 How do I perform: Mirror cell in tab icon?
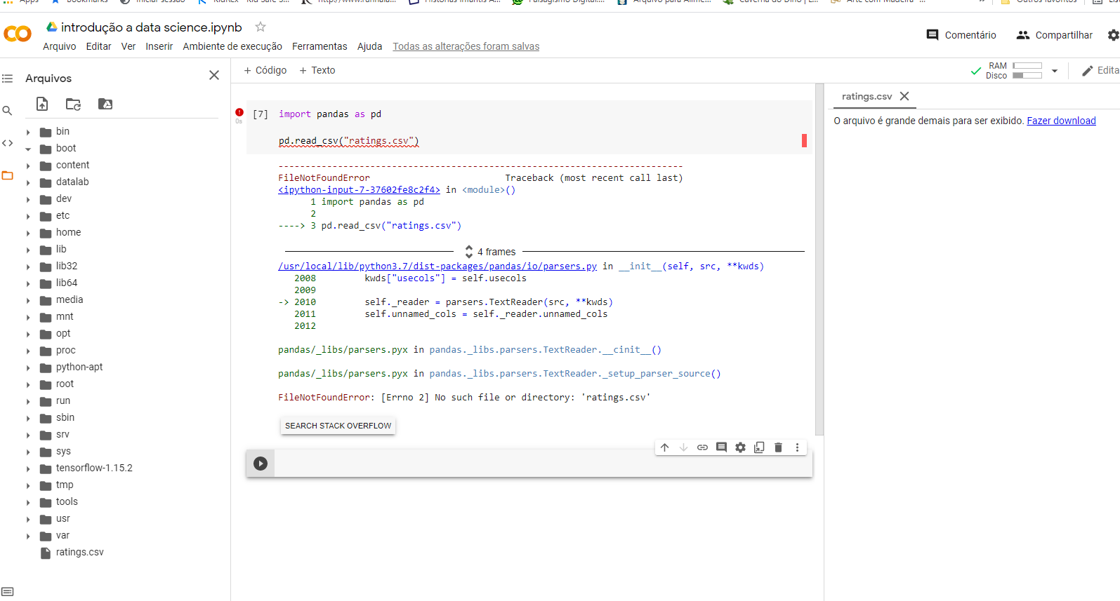pyautogui.click(x=759, y=447)
